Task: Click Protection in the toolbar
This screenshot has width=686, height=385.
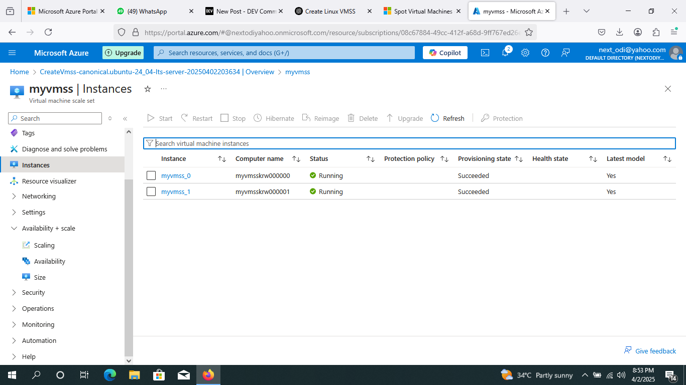Action: pos(502,118)
